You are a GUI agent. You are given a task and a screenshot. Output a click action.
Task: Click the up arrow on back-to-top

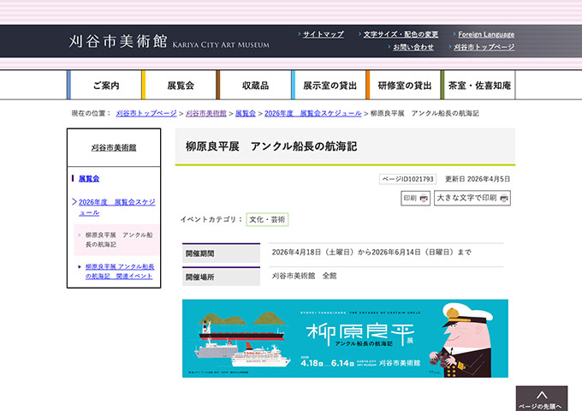pos(542,395)
